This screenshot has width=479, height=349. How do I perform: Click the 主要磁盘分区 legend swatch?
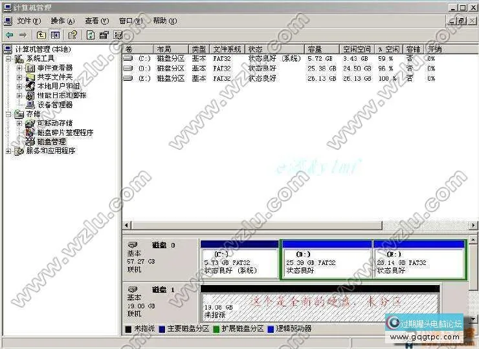coord(162,329)
